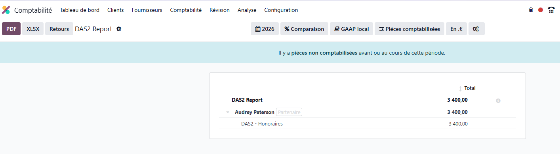Image resolution: width=560 pixels, height=154 pixels.
Task: Click the DAS2 Report breadcrumb title
Action: pyautogui.click(x=93, y=29)
